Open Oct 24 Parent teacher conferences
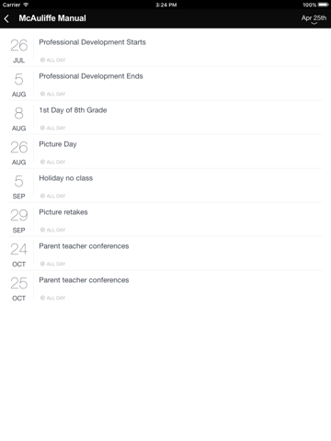The image size is (331, 441). tap(165, 254)
